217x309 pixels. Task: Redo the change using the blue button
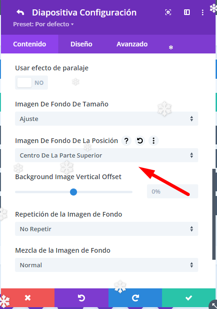[x=135, y=298]
